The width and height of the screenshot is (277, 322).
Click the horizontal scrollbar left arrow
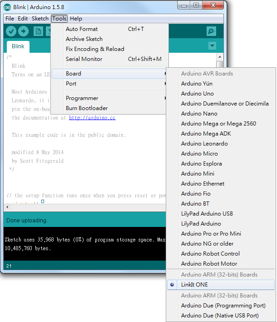[x=7, y=207]
